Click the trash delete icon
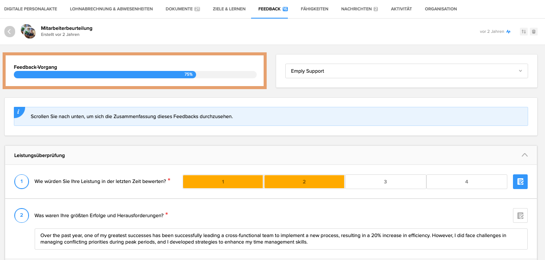Image resolution: width=545 pixels, height=260 pixels. (534, 32)
